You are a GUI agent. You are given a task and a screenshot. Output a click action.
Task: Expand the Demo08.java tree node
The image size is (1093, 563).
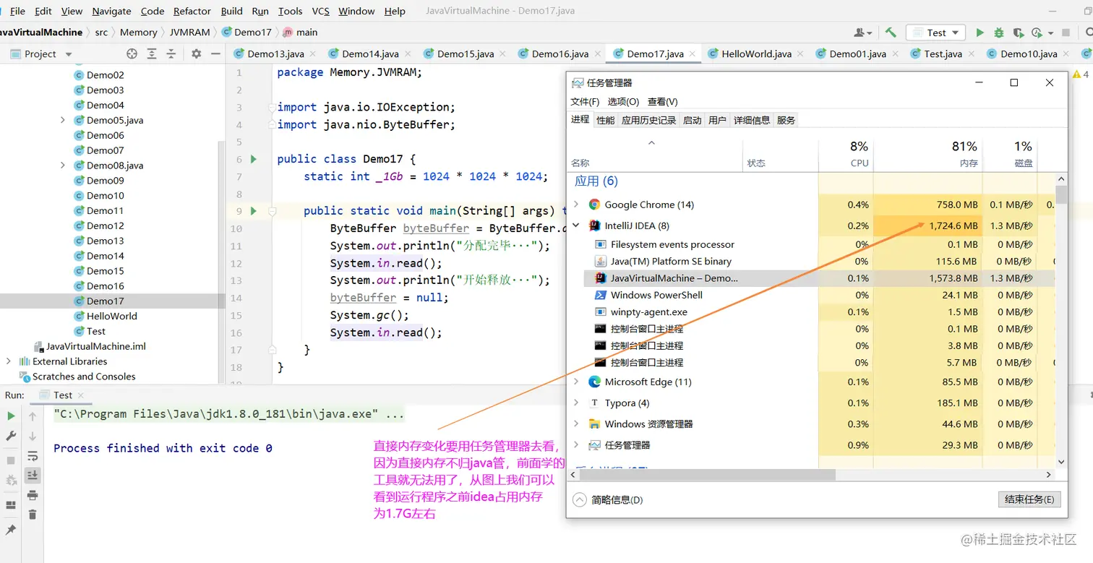pos(63,166)
